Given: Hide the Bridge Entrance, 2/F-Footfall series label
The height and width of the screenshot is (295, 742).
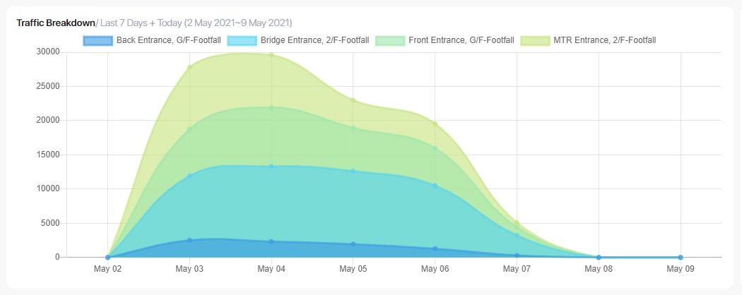Looking at the screenshot, I should pos(314,41).
